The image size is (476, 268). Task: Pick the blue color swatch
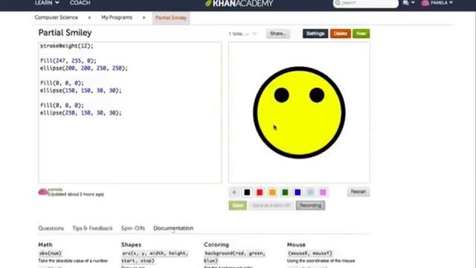tap(297, 192)
